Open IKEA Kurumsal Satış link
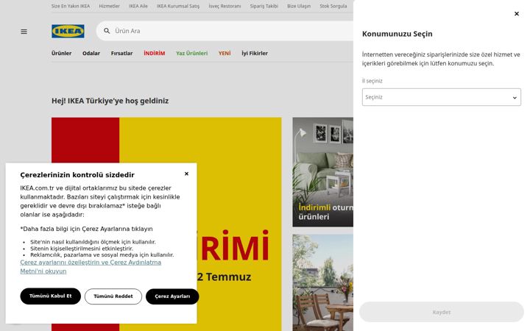 178,6
